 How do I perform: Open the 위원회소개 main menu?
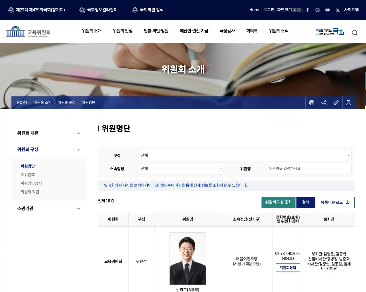click(92, 31)
